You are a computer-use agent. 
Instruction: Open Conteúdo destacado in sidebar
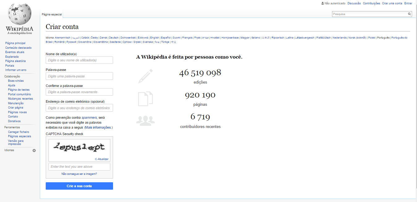pos(19,48)
